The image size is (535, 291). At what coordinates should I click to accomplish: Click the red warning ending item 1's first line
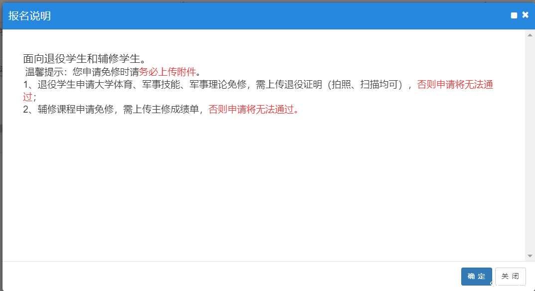(x=455, y=85)
